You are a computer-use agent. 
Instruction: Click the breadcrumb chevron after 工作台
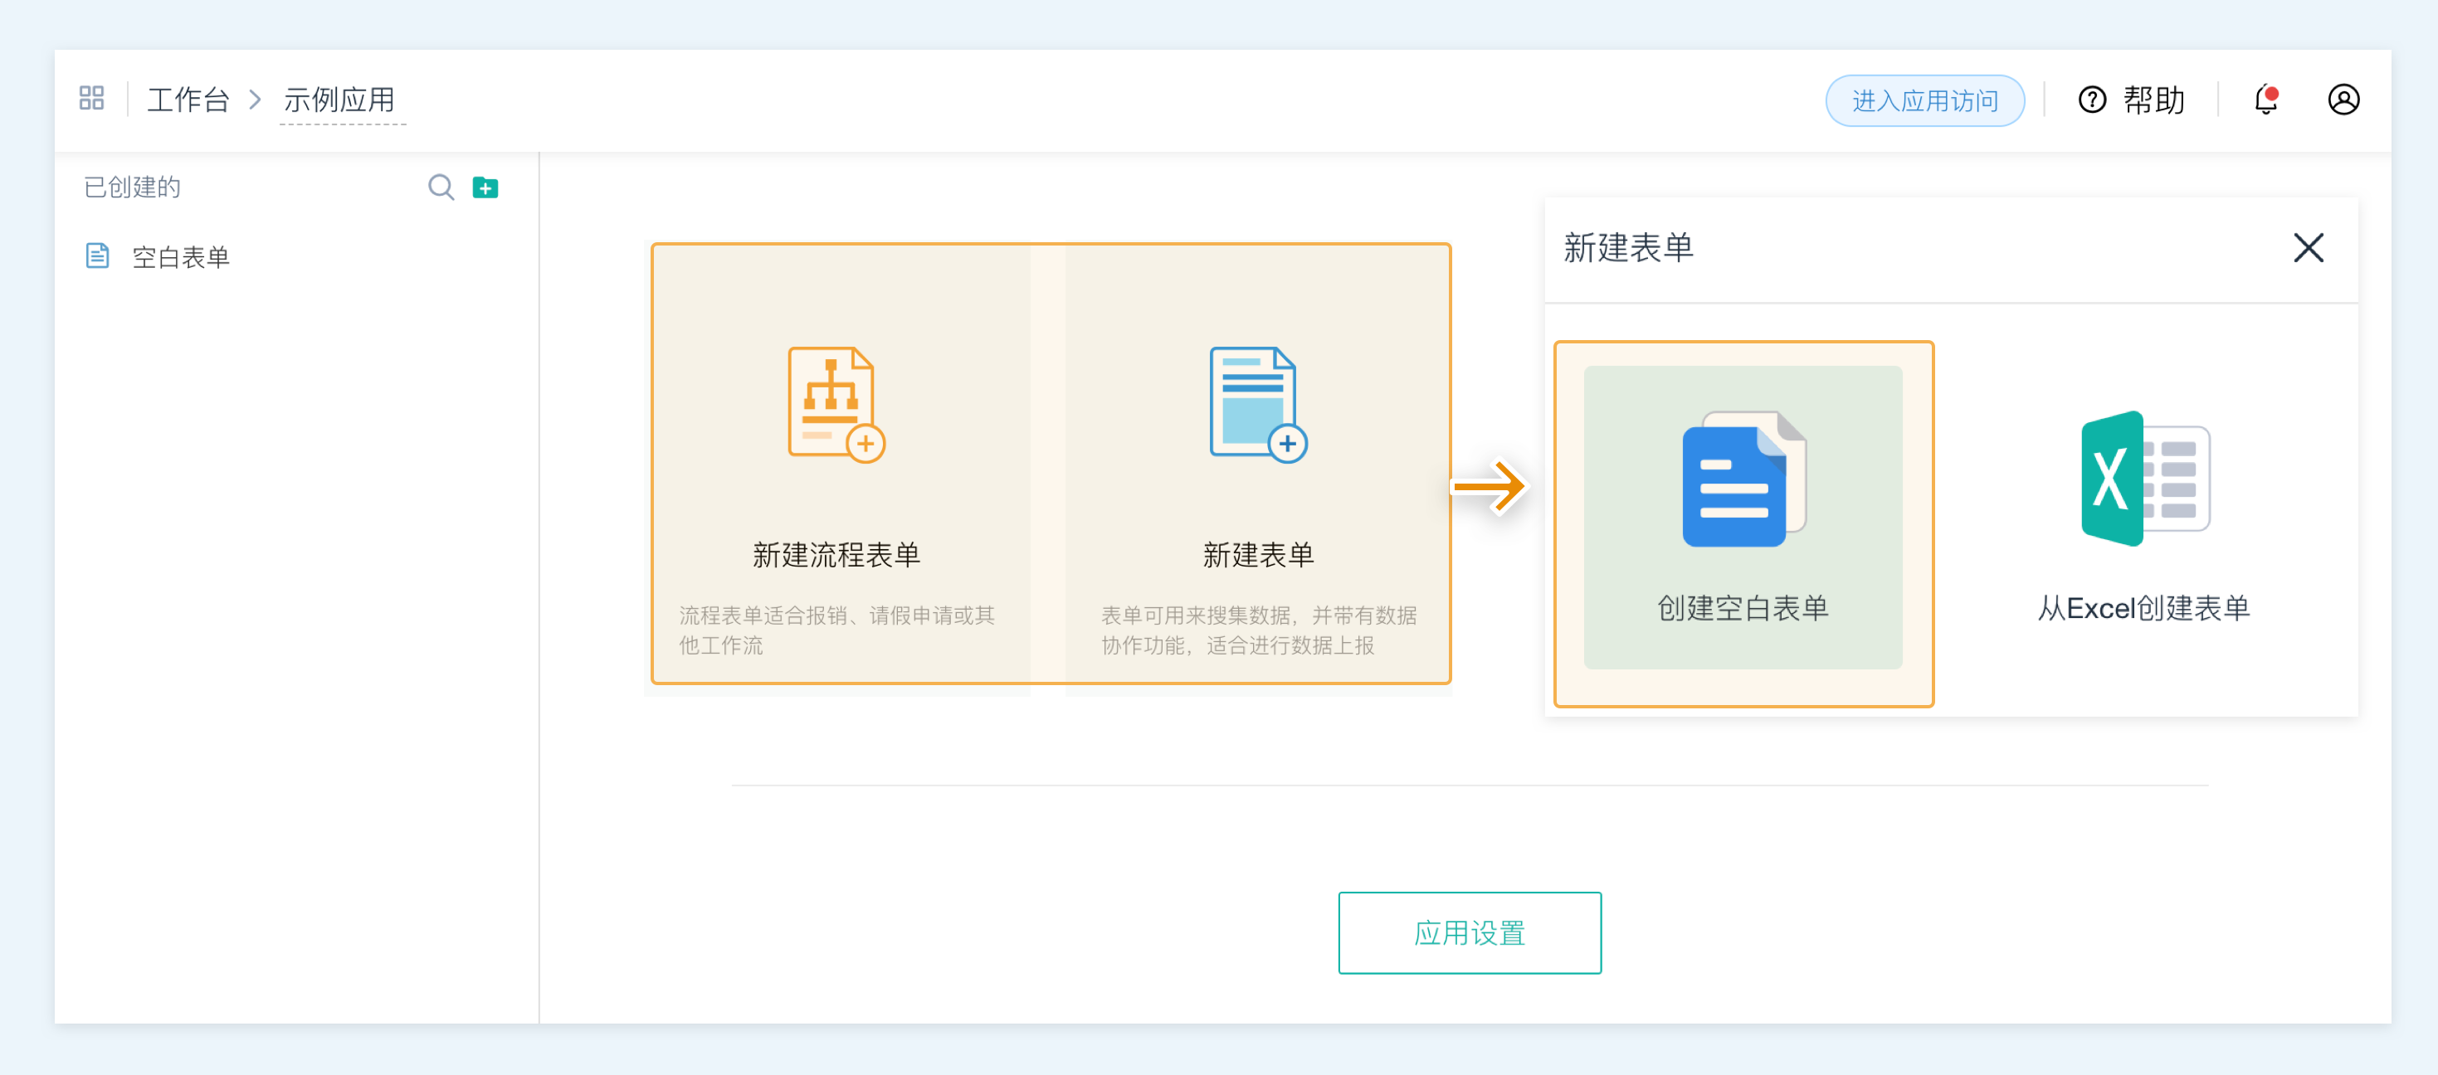pyautogui.click(x=255, y=100)
